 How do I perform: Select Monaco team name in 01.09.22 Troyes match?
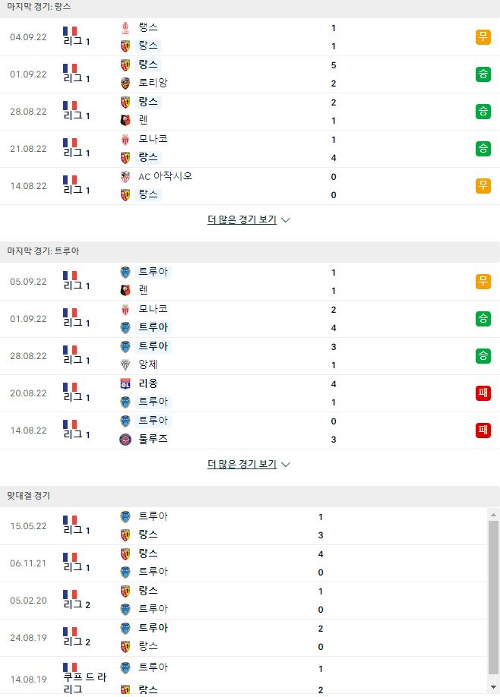[153, 308]
